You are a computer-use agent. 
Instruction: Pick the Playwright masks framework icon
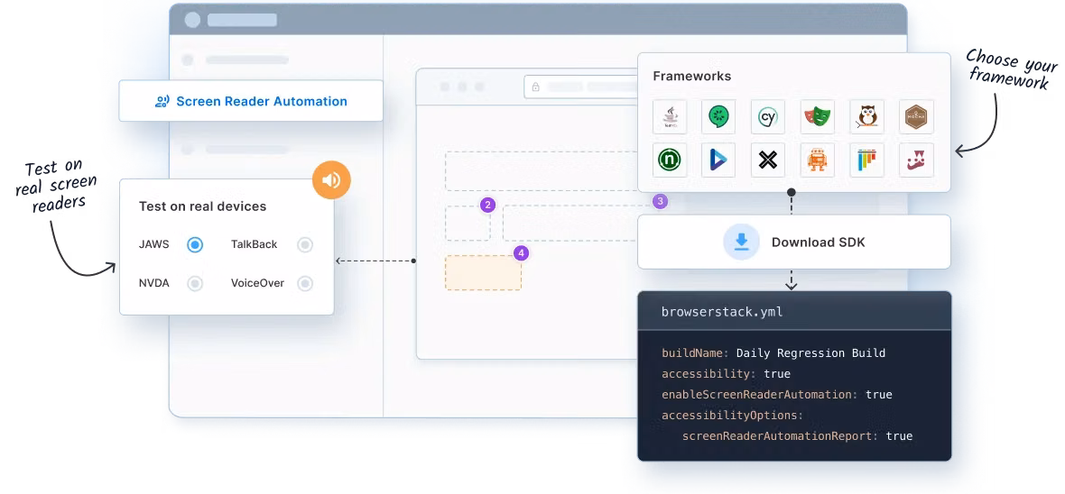click(818, 117)
